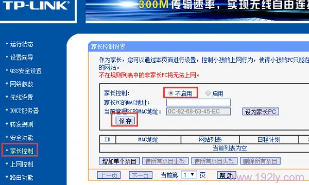Open 路由功能 menu item
The width and height of the screenshot is (309, 185).
pyautogui.click(x=22, y=177)
